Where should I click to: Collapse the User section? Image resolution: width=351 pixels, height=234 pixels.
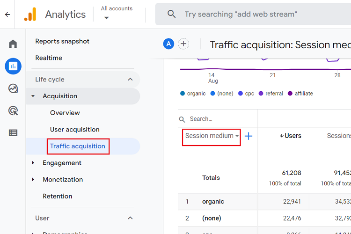click(x=130, y=218)
